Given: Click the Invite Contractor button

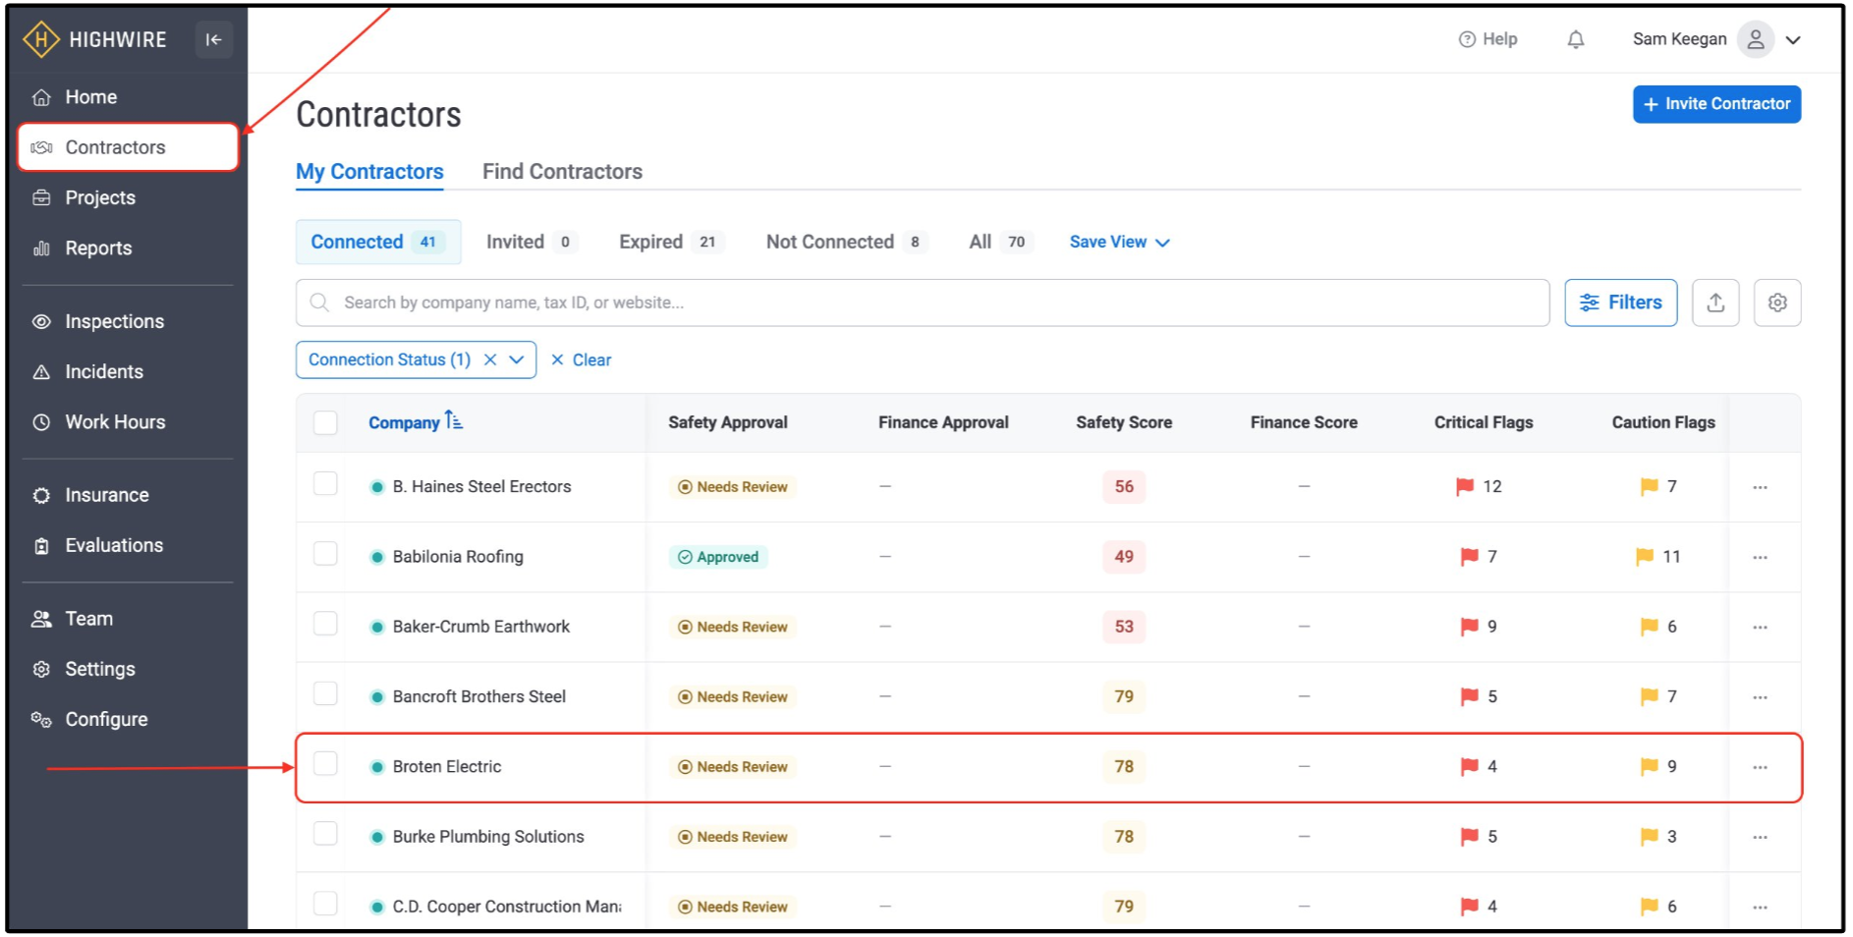Looking at the screenshot, I should click(x=1716, y=104).
